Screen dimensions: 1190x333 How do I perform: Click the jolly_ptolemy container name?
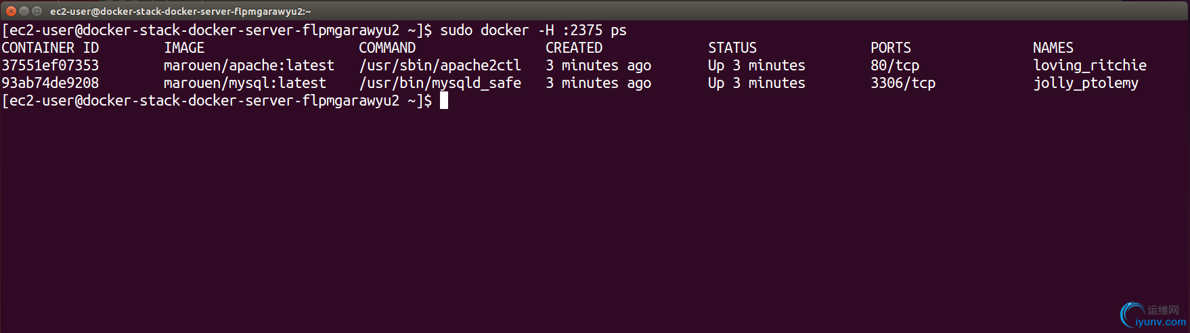tap(1086, 83)
